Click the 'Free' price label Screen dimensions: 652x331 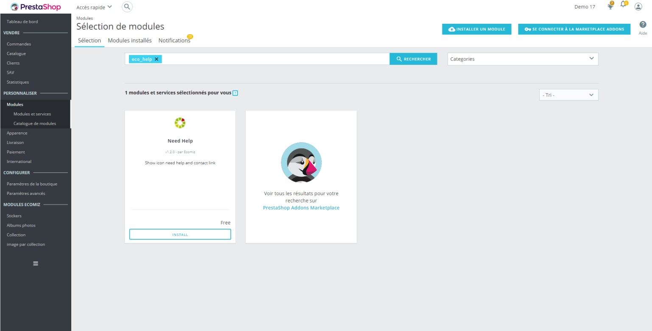(x=226, y=223)
